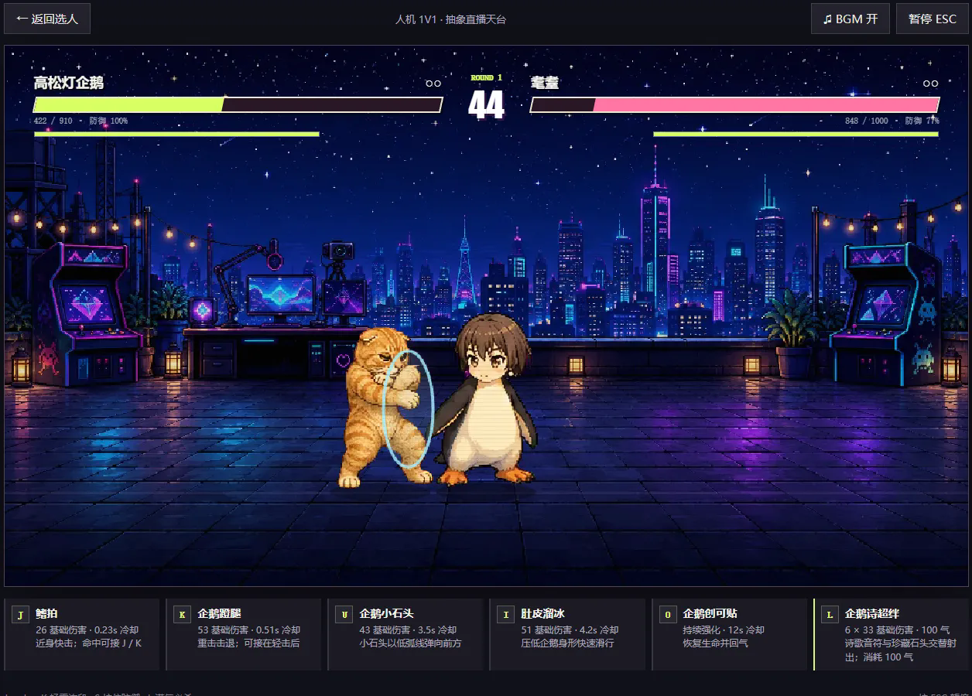
Task: Click the I key icon for 肚皮溜冰
Action: [x=505, y=615]
